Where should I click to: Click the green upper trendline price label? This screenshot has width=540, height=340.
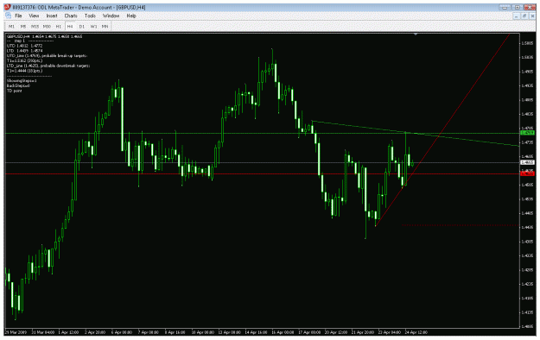(527, 133)
